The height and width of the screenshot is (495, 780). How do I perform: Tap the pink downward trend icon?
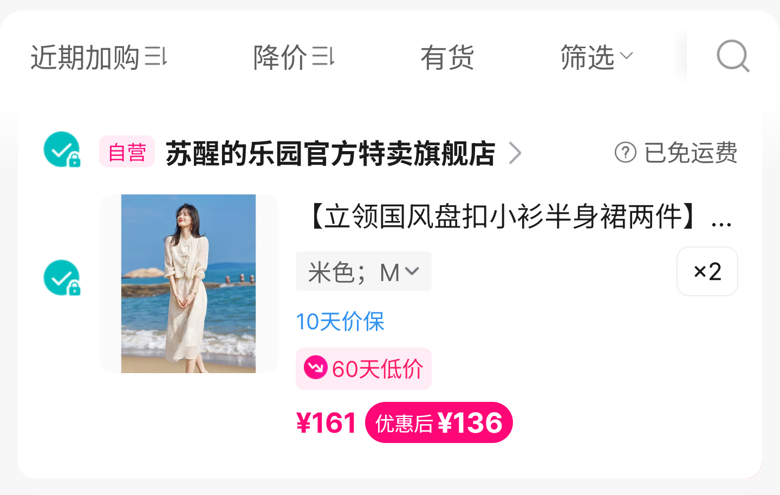point(315,368)
